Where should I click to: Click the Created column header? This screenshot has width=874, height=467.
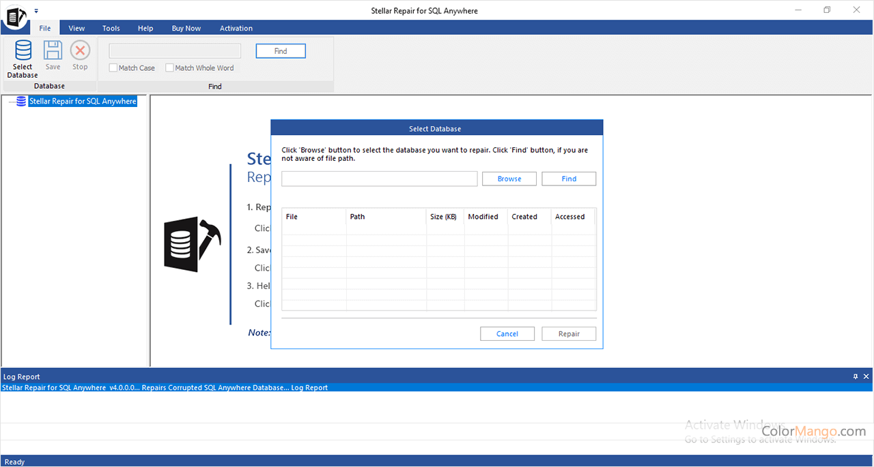pos(530,217)
